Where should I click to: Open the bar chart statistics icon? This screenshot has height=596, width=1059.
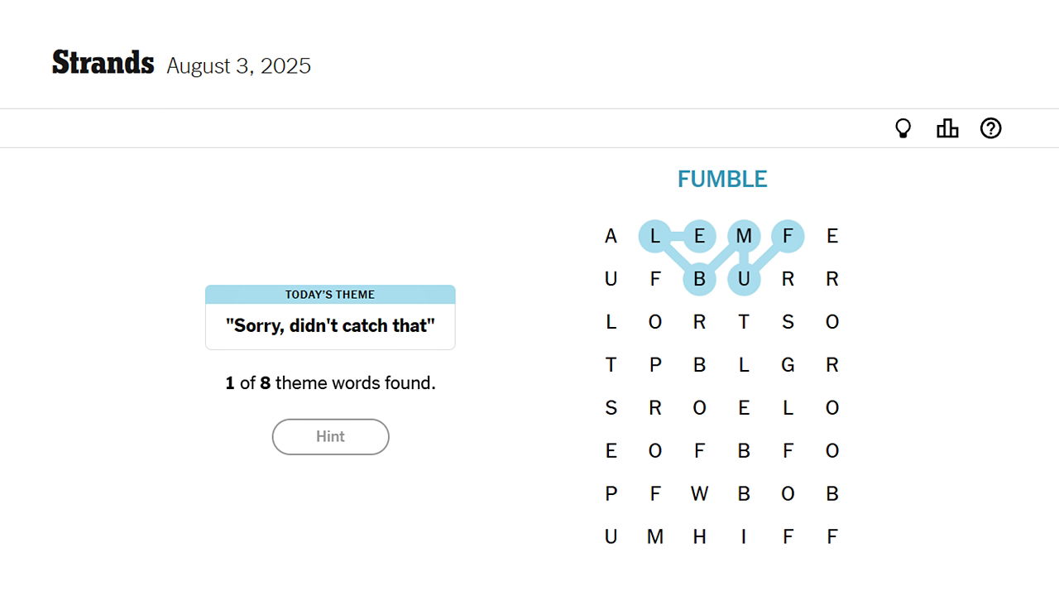pos(947,128)
